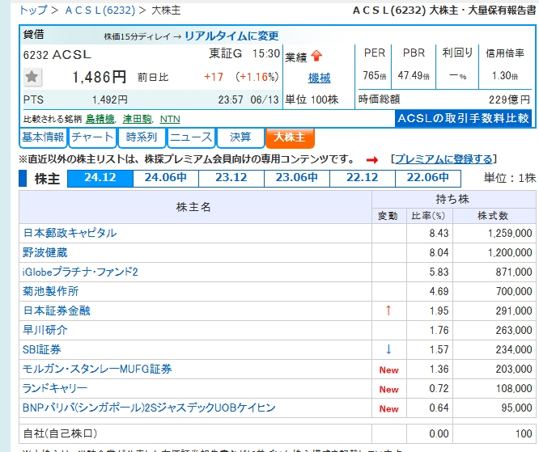Viewport: 539px width, 452px height.
Task: Click the プレミアムに登録する link
Action: 441,158
